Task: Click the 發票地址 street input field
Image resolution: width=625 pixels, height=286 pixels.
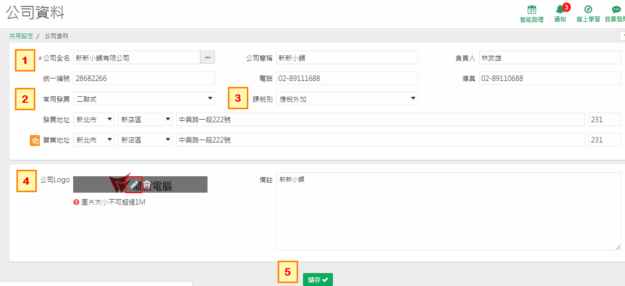Action: point(381,120)
